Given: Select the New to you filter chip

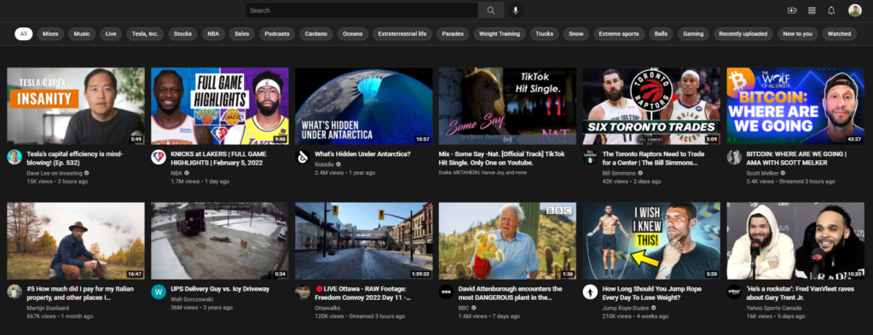Looking at the screenshot, I should [797, 34].
